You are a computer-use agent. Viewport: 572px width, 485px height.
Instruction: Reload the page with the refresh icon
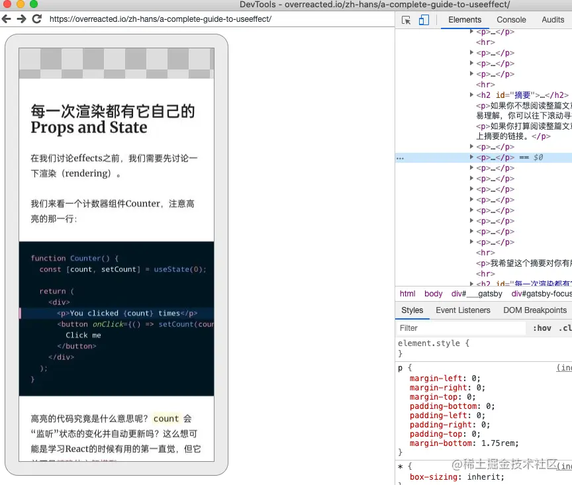click(x=37, y=19)
